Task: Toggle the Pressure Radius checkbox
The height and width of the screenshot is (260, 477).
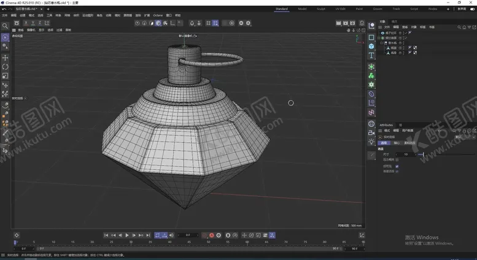Action: (397, 160)
